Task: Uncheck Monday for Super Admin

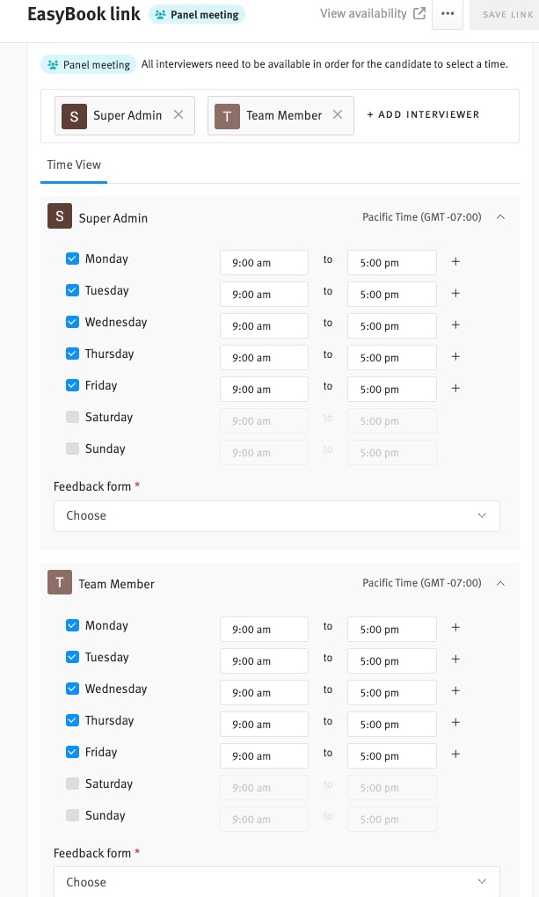Action: coord(72,259)
